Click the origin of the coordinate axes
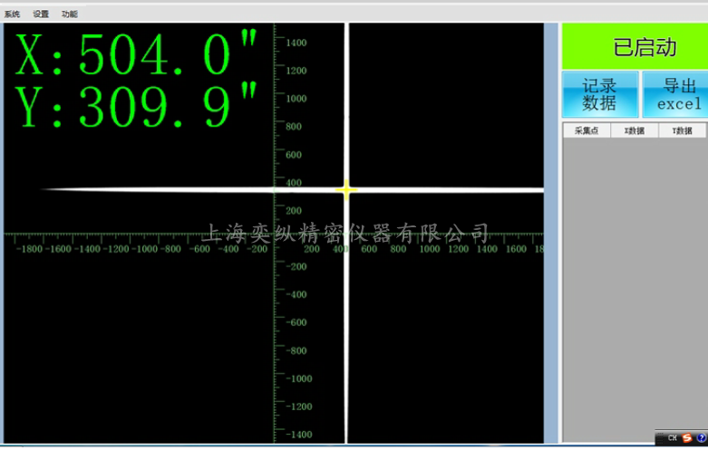 274,235
